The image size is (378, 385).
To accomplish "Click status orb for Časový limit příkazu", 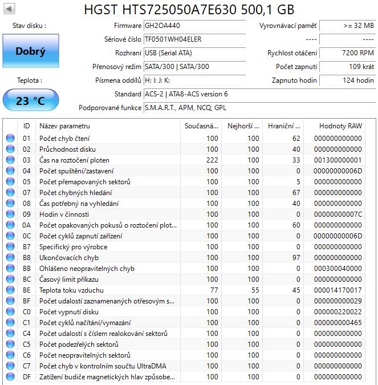I will coord(10,279).
